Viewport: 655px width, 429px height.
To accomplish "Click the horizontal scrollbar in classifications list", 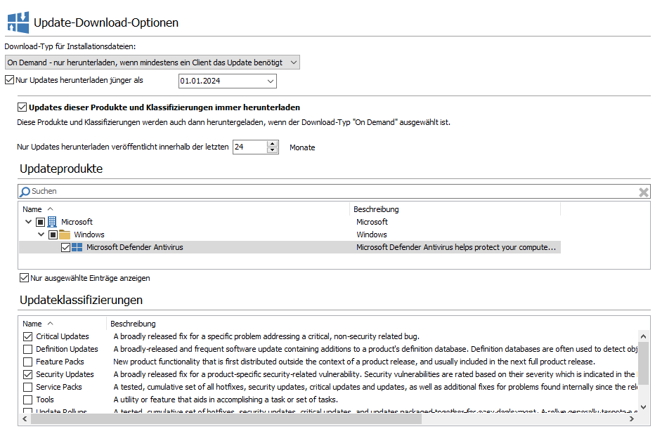I will pos(281,419).
